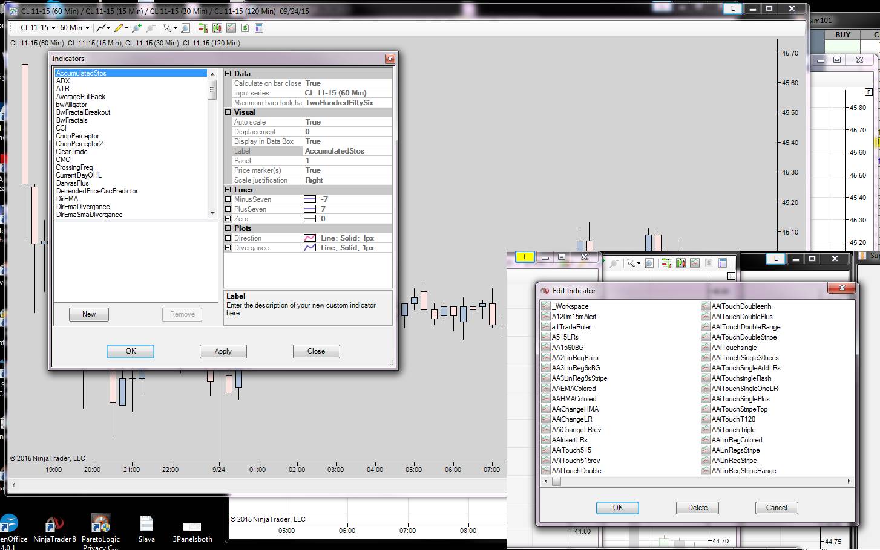Click the indicator list scroll-down arrow

pos(212,213)
